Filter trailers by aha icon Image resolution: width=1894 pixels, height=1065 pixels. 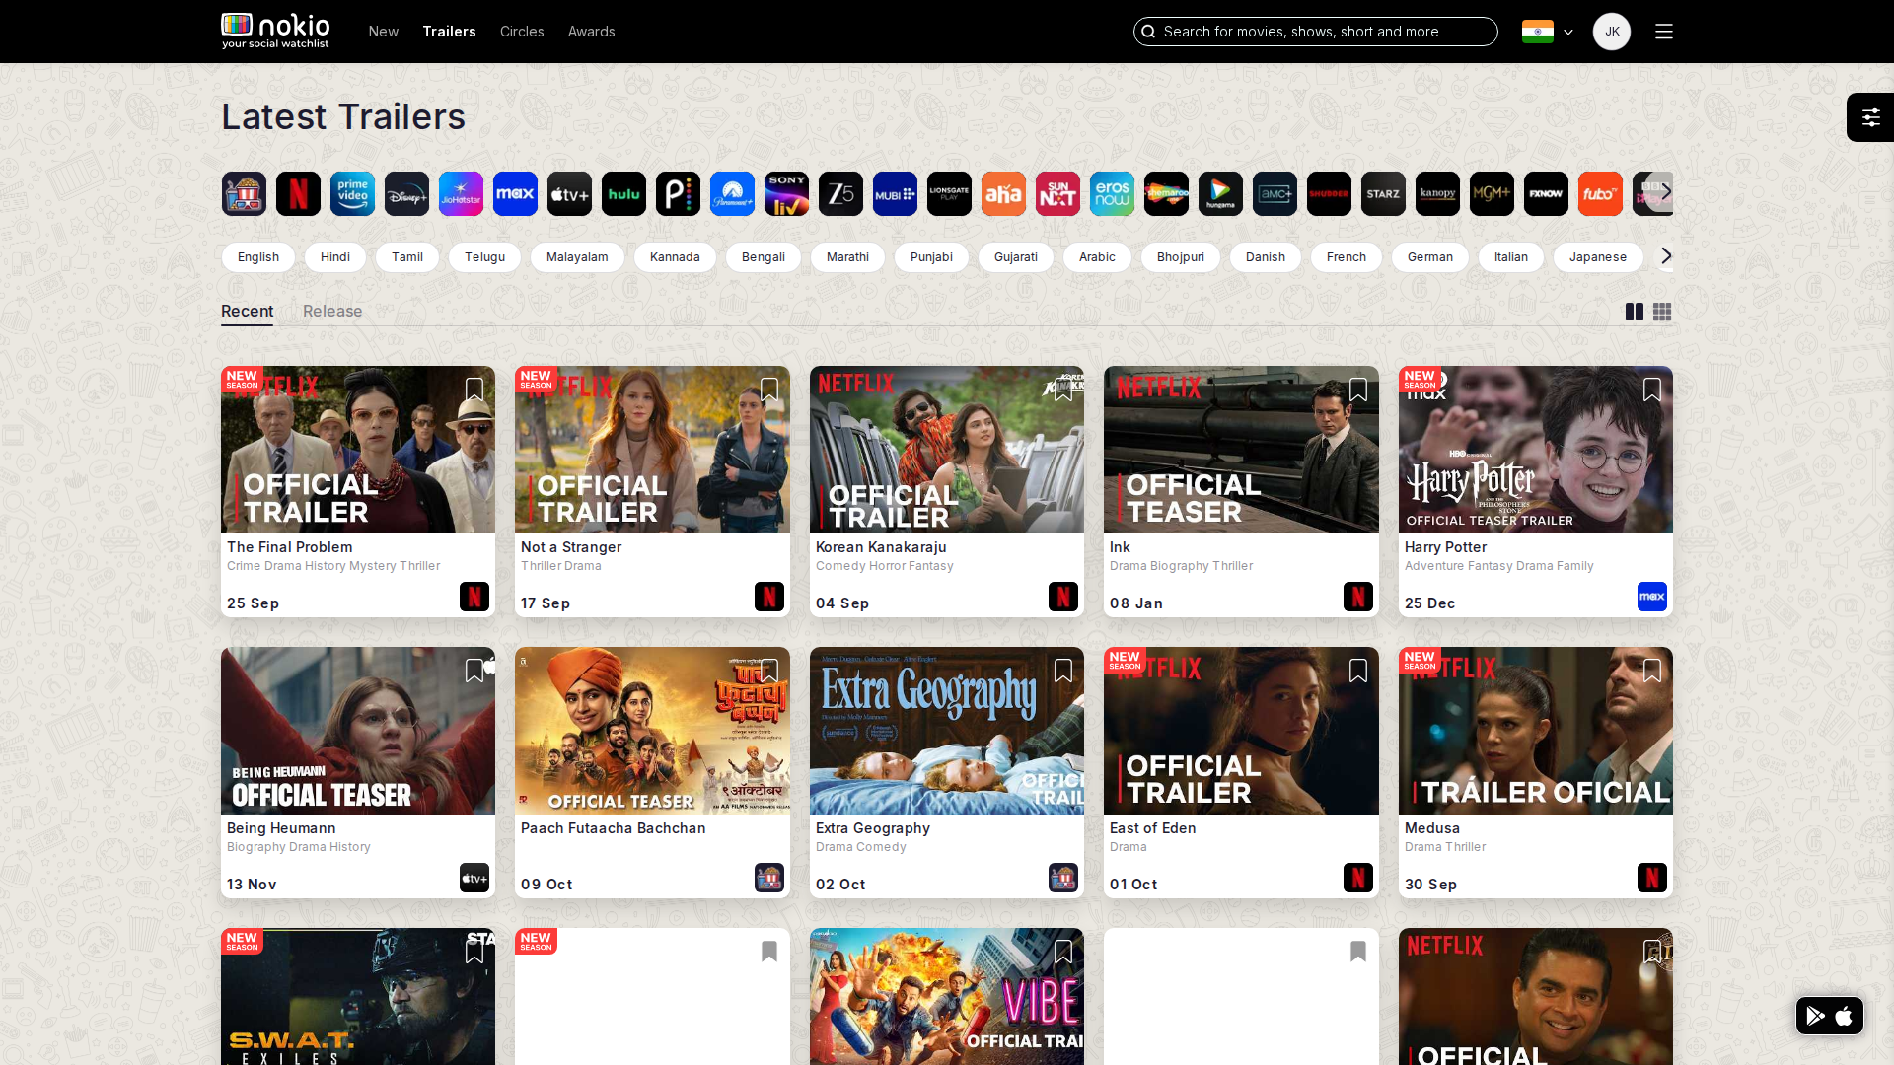[x=1003, y=194]
